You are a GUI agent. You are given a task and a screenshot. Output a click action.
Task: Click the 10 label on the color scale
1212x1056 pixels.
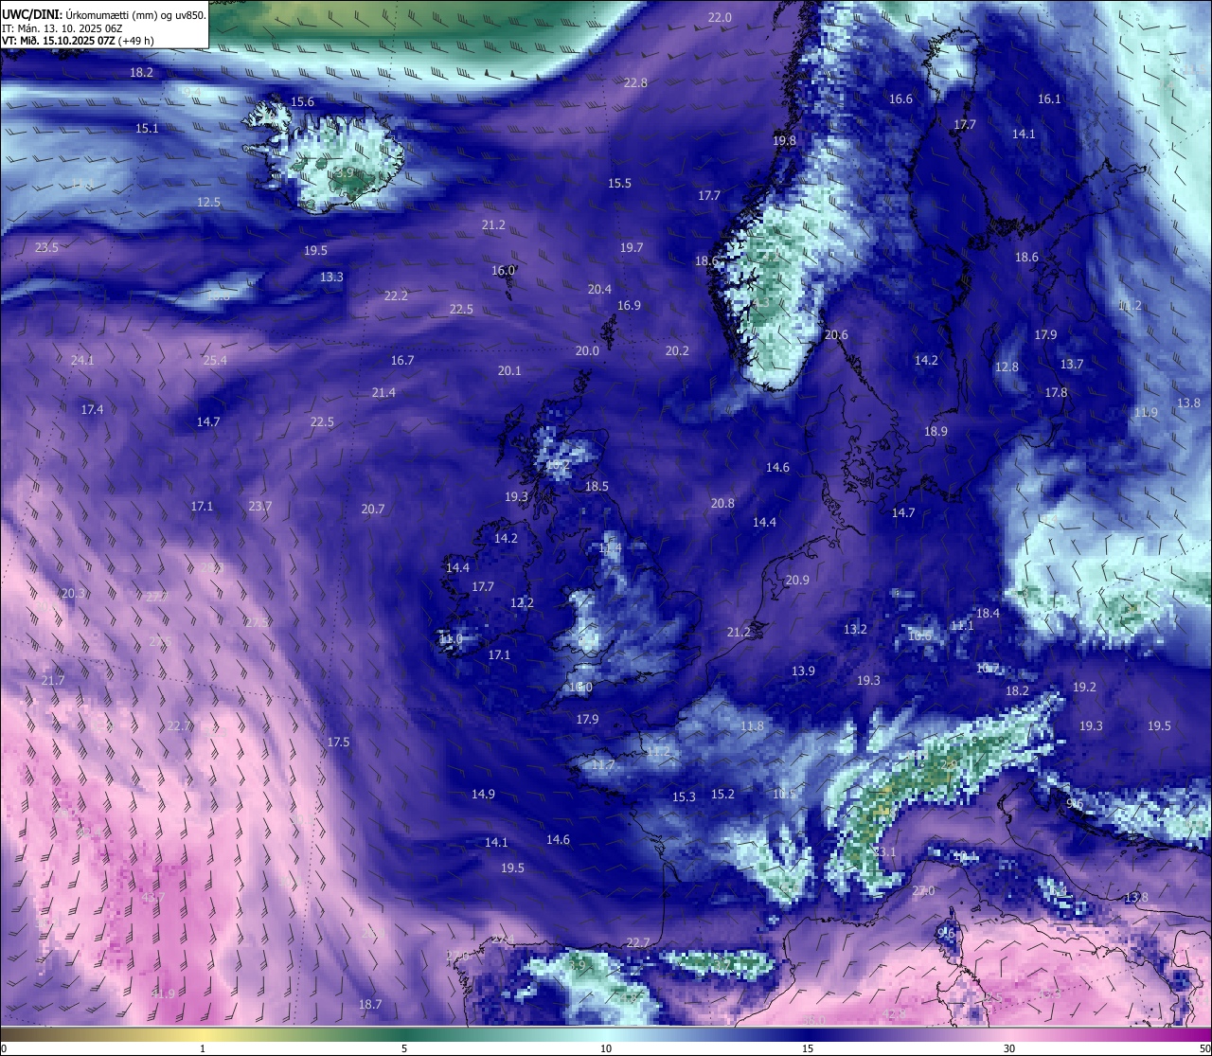pyautogui.click(x=606, y=1048)
